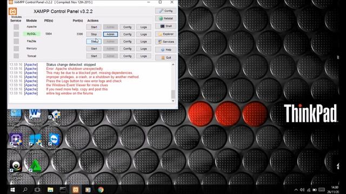Click MySQL port value 3306
This screenshot has height=194, width=346.
click(x=79, y=34)
